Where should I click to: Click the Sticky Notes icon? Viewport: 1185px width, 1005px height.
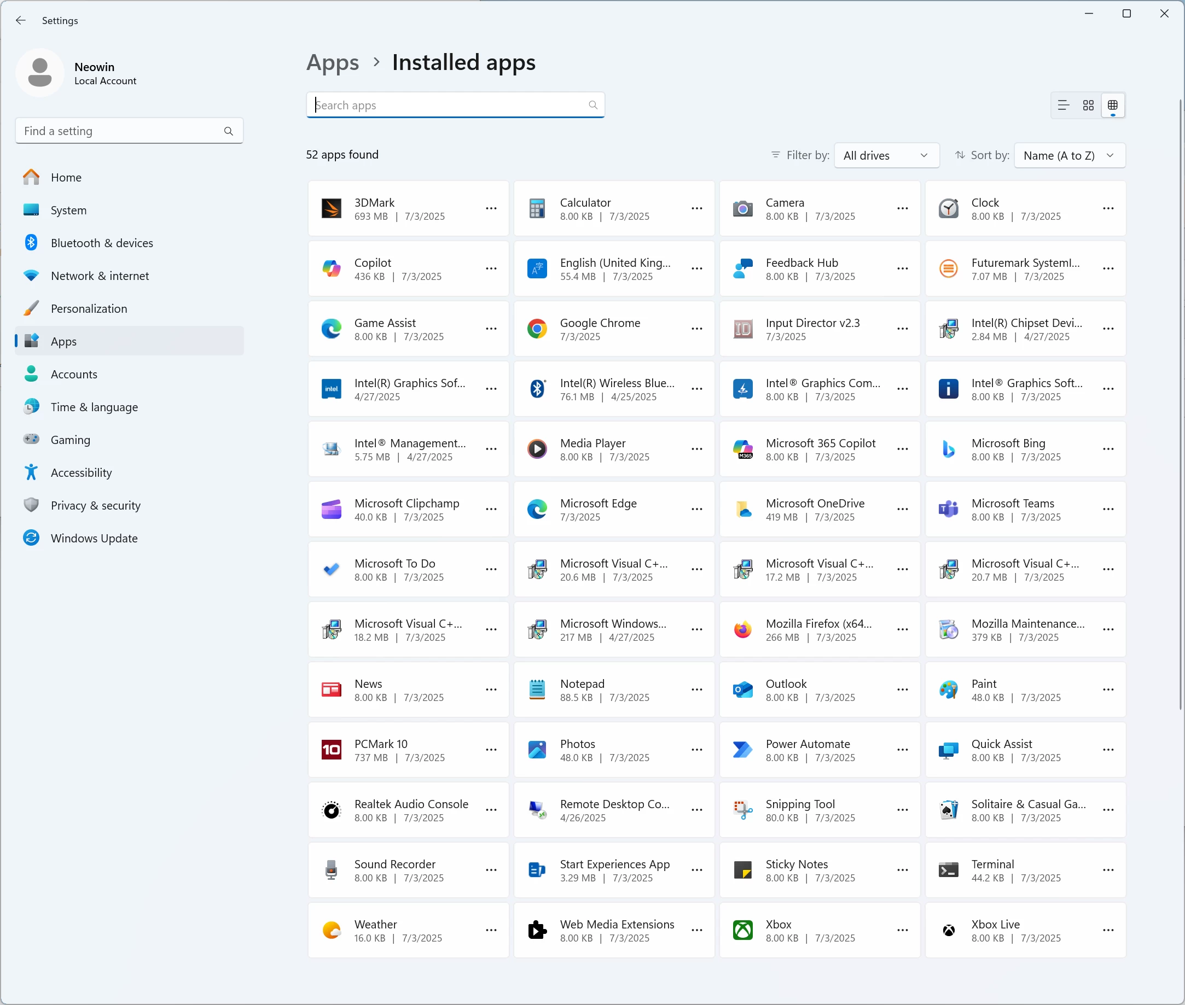743,870
